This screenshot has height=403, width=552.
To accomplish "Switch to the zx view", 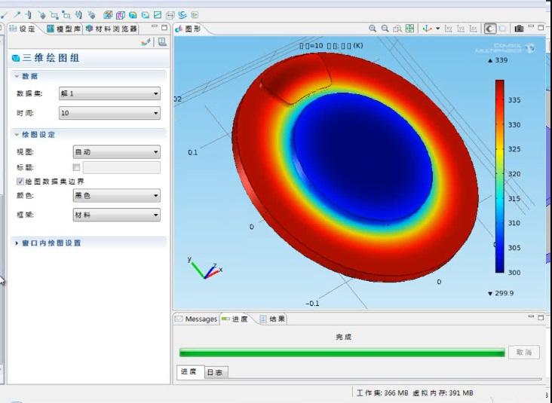I will click(x=474, y=29).
